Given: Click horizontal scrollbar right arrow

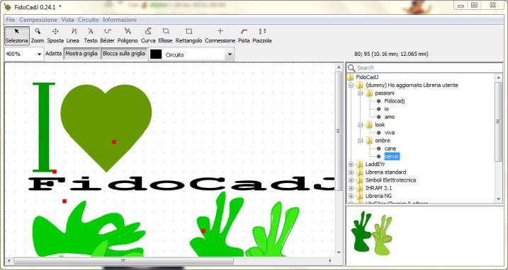Looking at the screenshot, I should coord(330,260).
